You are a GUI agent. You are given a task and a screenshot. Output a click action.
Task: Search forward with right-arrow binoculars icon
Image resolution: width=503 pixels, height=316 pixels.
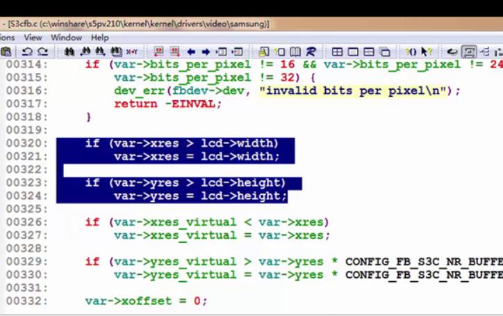(x=100, y=52)
